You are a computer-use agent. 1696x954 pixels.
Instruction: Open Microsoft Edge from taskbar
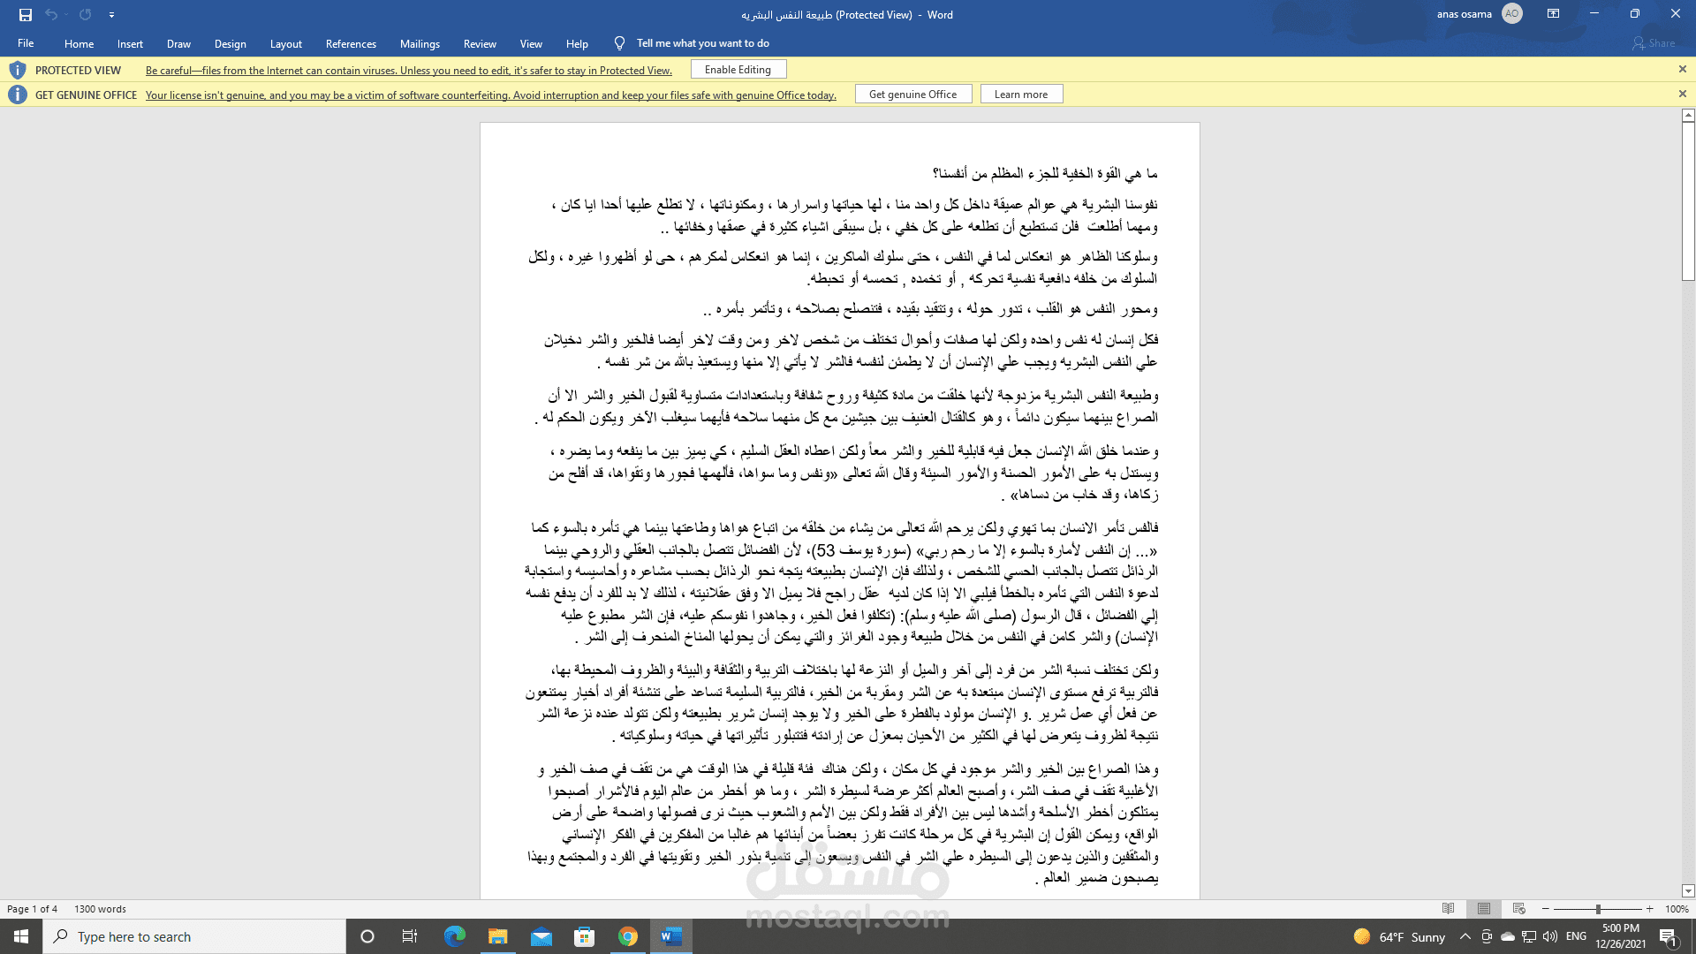pyautogui.click(x=455, y=936)
